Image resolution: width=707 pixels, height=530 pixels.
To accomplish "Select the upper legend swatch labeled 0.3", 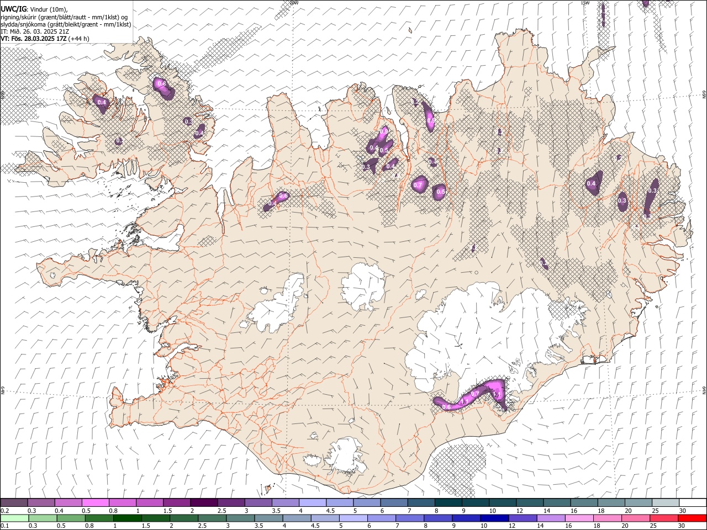I will coord(41,503).
